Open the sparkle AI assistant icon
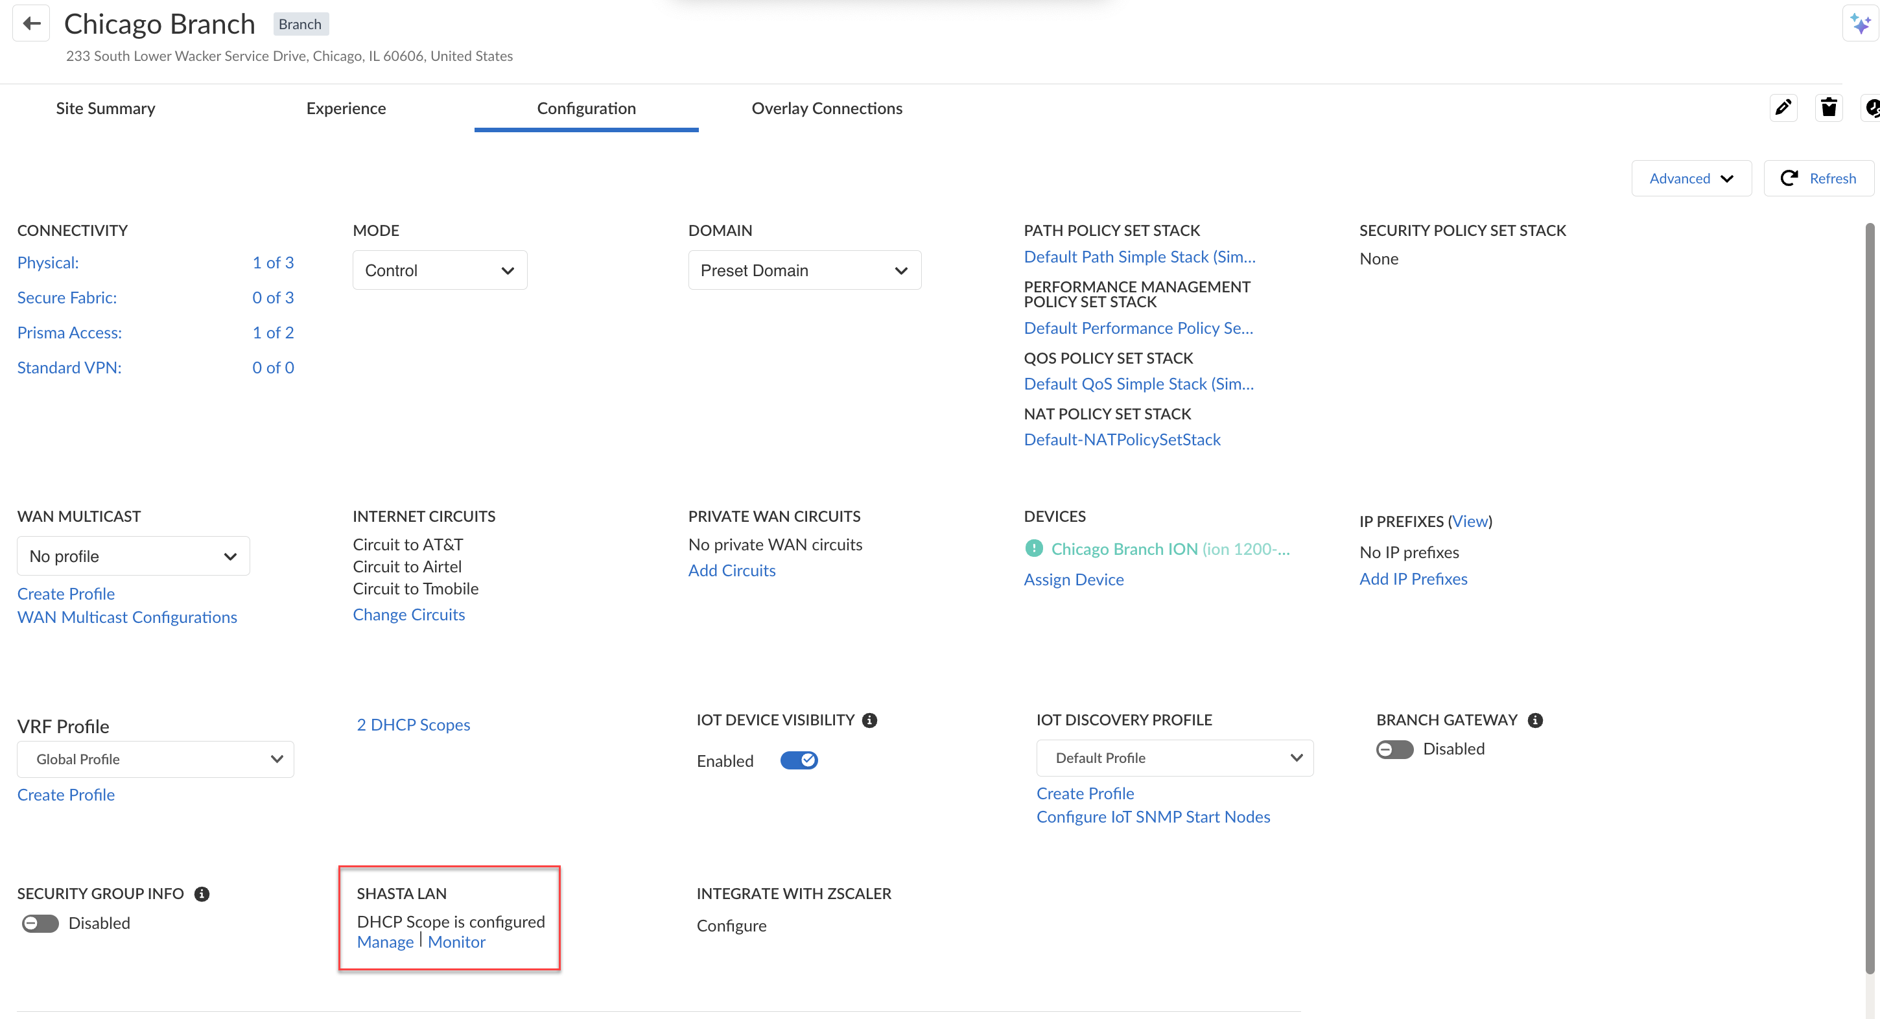1880x1019 pixels. (x=1861, y=23)
